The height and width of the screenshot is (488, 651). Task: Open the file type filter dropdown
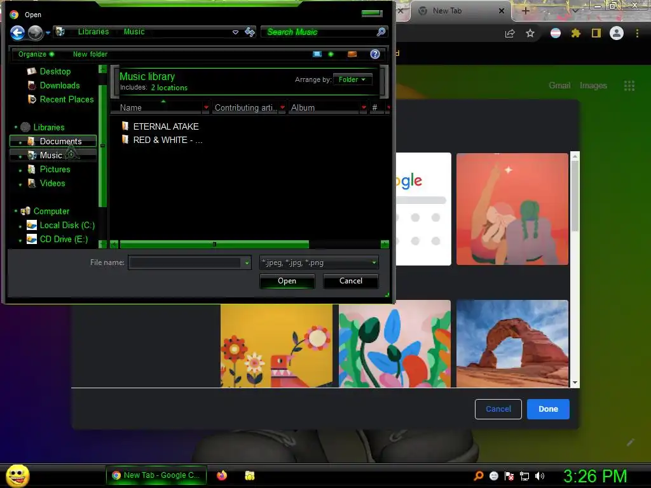pos(319,262)
